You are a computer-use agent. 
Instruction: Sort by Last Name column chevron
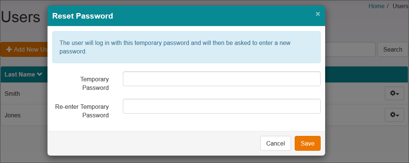pyautogui.click(x=39, y=75)
